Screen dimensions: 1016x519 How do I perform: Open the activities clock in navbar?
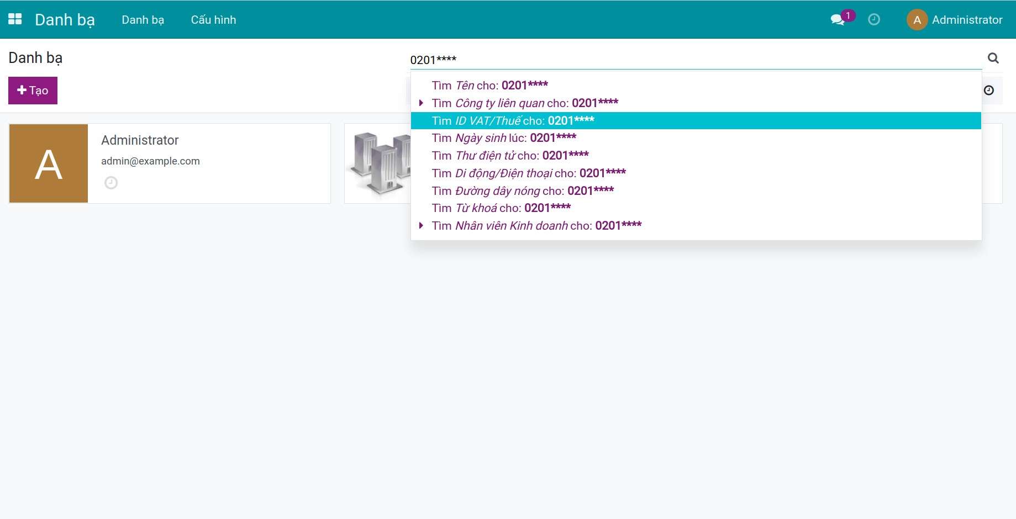874,20
